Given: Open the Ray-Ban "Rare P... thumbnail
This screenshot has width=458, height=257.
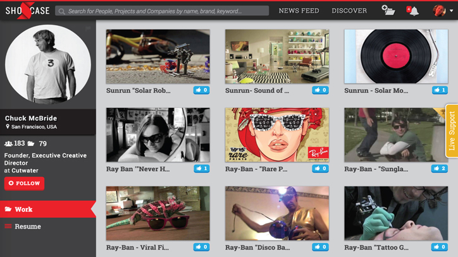Looking at the screenshot, I should pyautogui.click(x=277, y=134).
